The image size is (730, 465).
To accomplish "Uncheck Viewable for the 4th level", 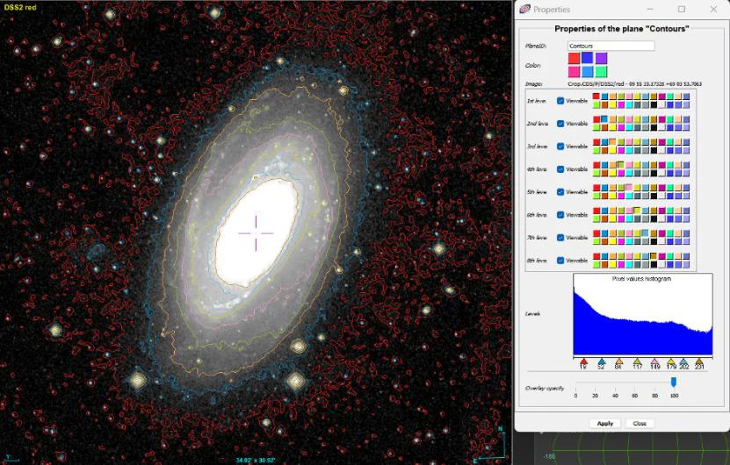I will click(560, 168).
